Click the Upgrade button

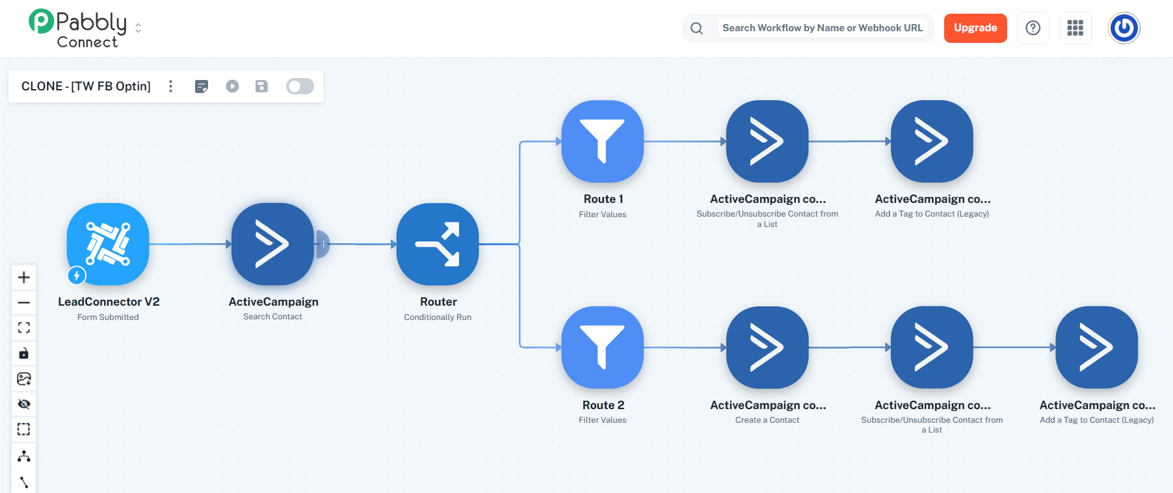coord(975,28)
